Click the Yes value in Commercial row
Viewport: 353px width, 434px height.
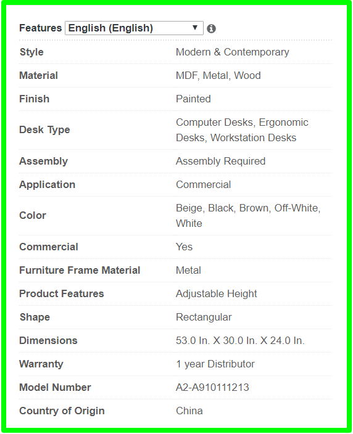(x=185, y=247)
